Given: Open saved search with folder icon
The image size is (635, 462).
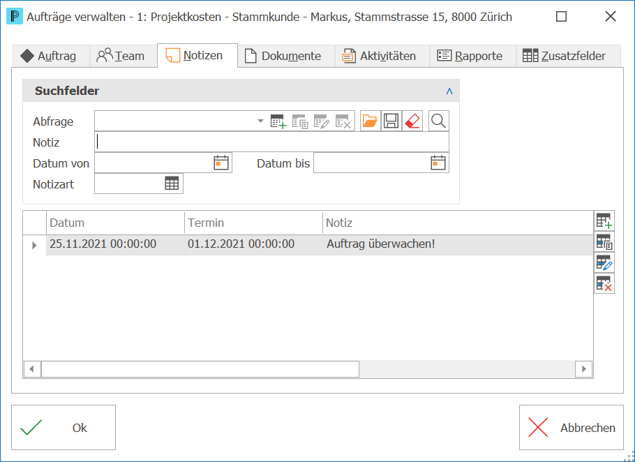Looking at the screenshot, I should point(370,121).
